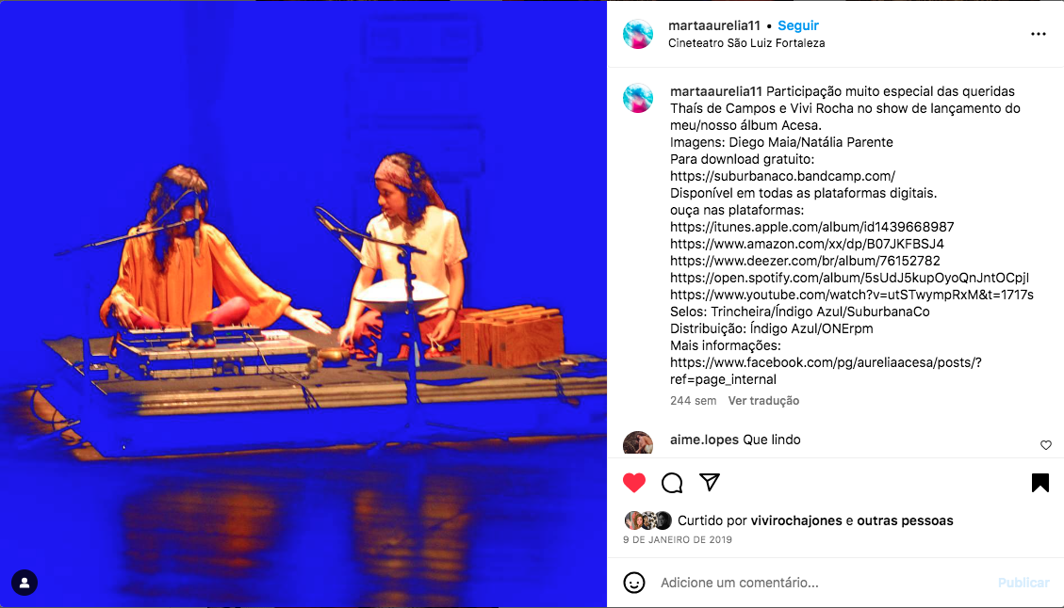Open the liker avatars cluster
The height and width of the screenshot is (608, 1064).
pyautogui.click(x=648, y=520)
